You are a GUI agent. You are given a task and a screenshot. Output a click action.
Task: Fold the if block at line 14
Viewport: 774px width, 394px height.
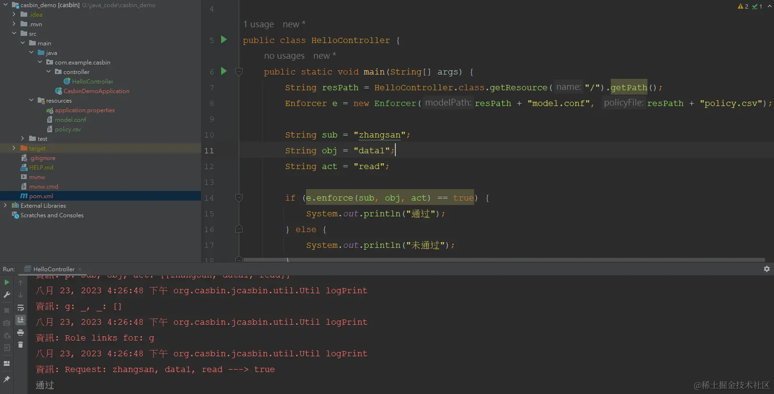pyautogui.click(x=239, y=198)
